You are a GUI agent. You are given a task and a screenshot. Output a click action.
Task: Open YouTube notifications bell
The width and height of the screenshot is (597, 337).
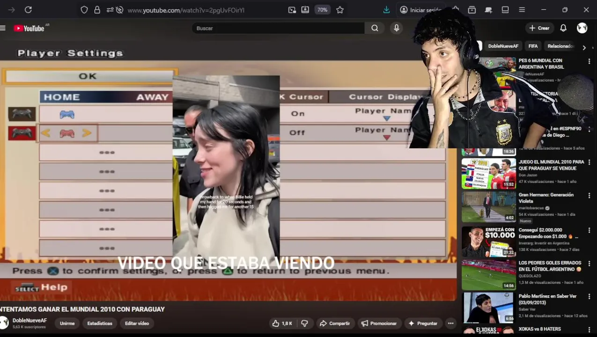click(x=563, y=28)
